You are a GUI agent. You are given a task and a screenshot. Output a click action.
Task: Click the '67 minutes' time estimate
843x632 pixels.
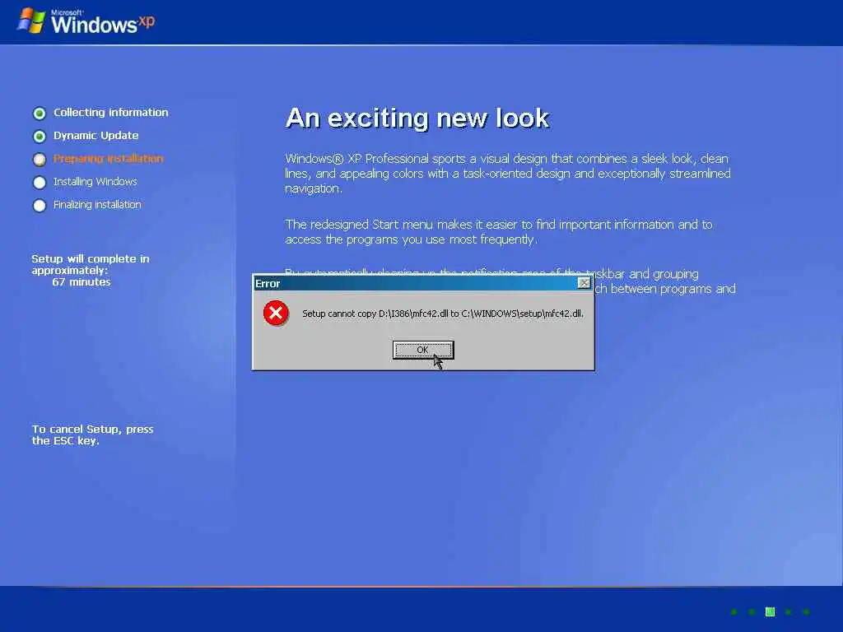[x=82, y=282]
